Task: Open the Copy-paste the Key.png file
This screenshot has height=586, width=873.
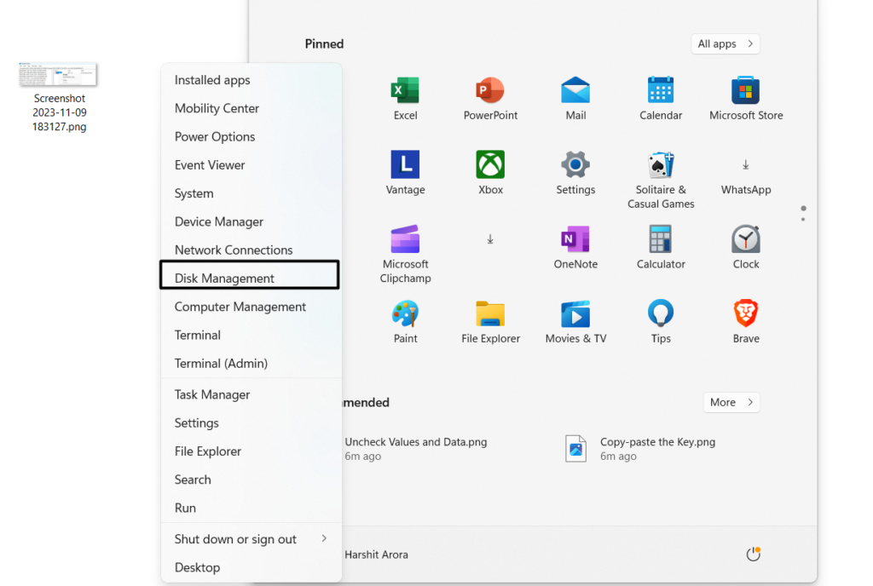Action: [656, 442]
